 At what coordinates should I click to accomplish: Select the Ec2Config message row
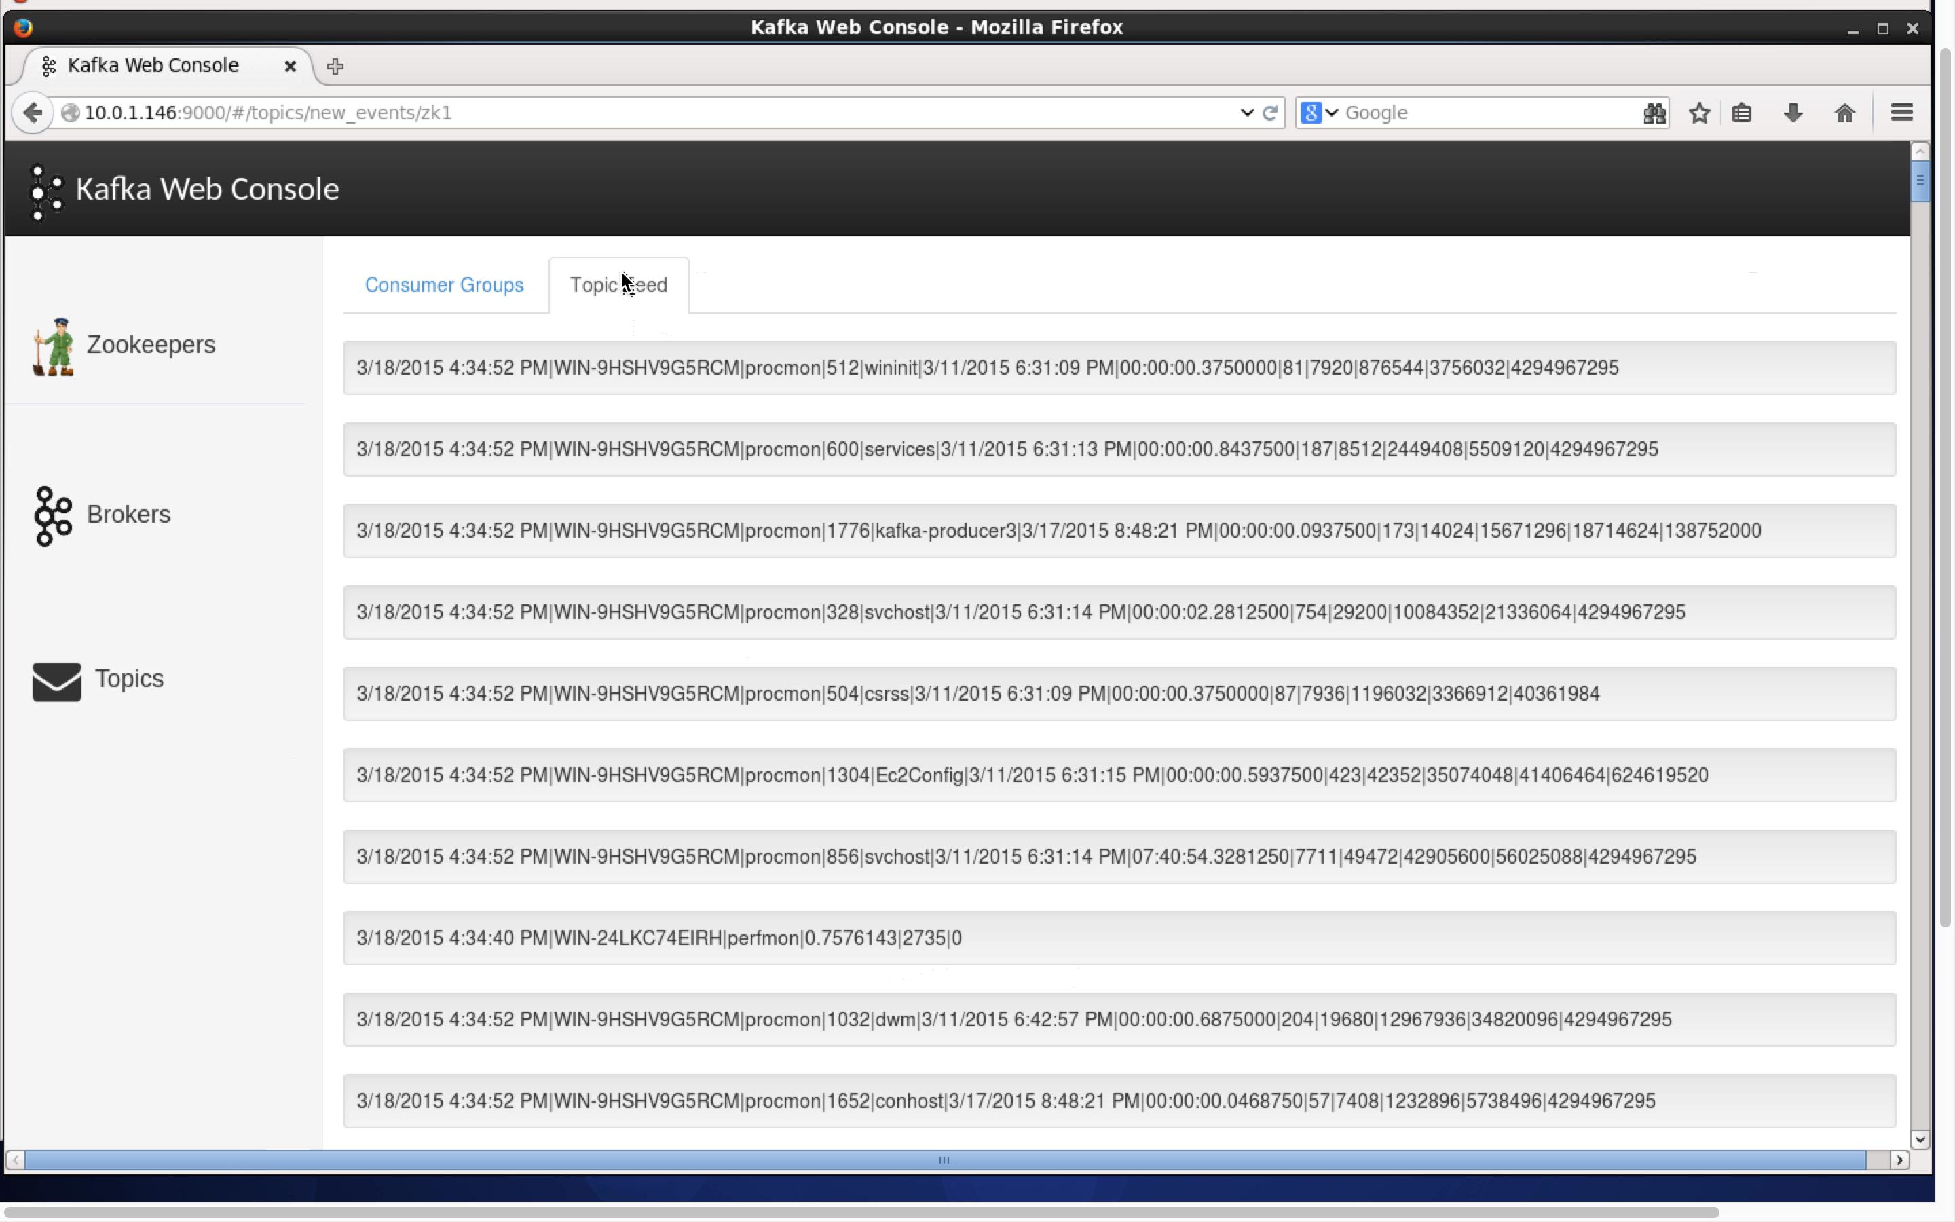(x=1119, y=775)
